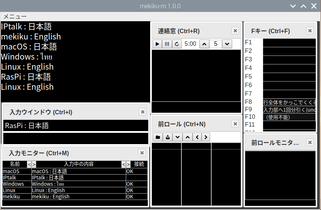Click the 入力中の内容 column header
This screenshot has width=321, height=210.
click(x=79, y=164)
